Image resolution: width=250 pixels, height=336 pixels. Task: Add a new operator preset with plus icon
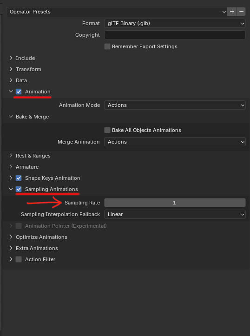pyautogui.click(x=232, y=12)
